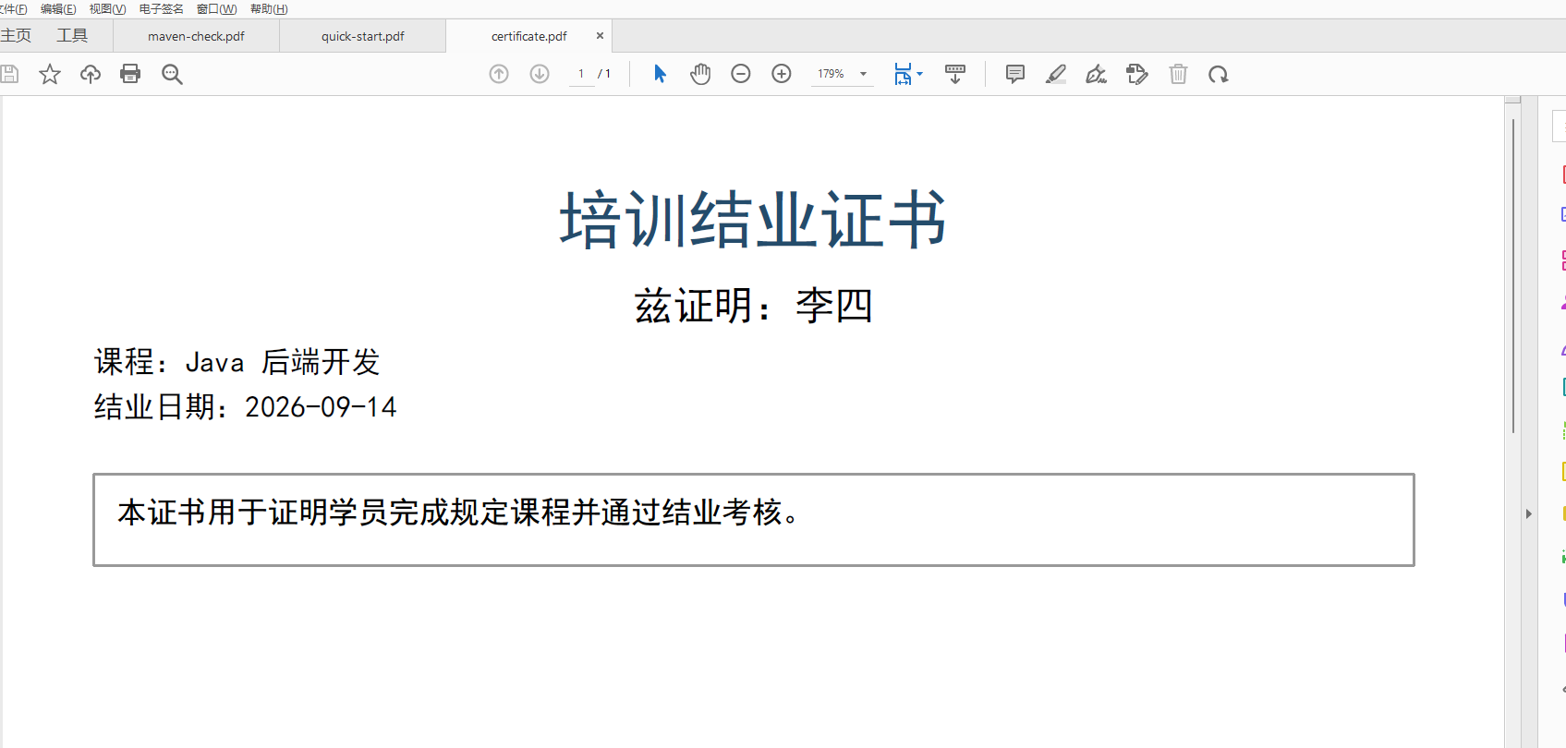The width and height of the screenshot is (1566, 748).
Task: Open the 工具 tab
Action: click(72, 36)
